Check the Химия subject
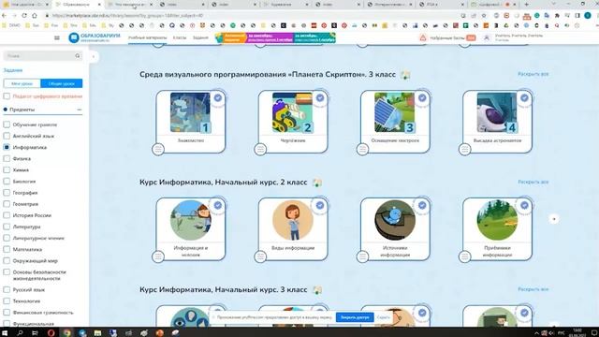Viewport: 599px width, 337px height. click(x=7, y=170)
